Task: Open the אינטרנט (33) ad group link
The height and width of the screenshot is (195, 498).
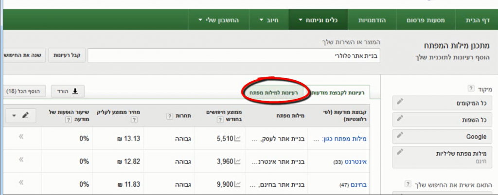Action: [356, 161]
